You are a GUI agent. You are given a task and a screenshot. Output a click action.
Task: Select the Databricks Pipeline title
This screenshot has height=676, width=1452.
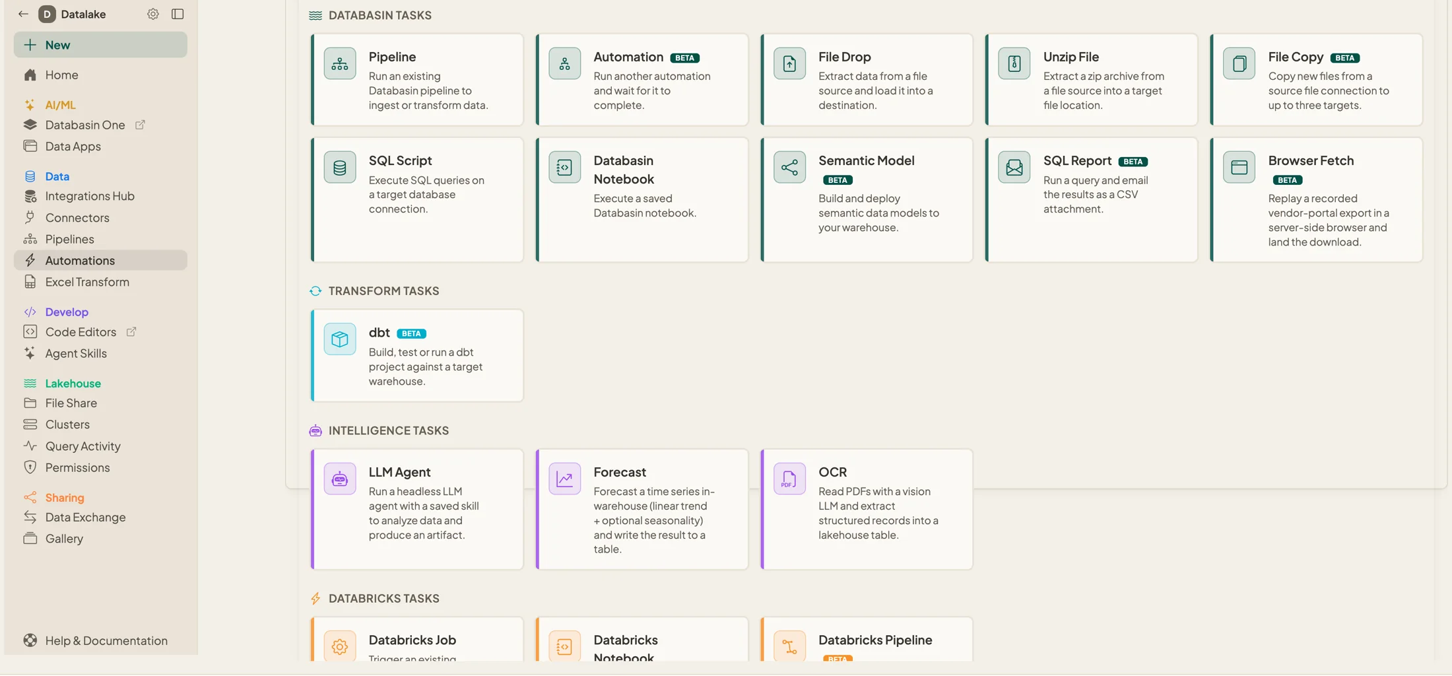coord(875,640)
